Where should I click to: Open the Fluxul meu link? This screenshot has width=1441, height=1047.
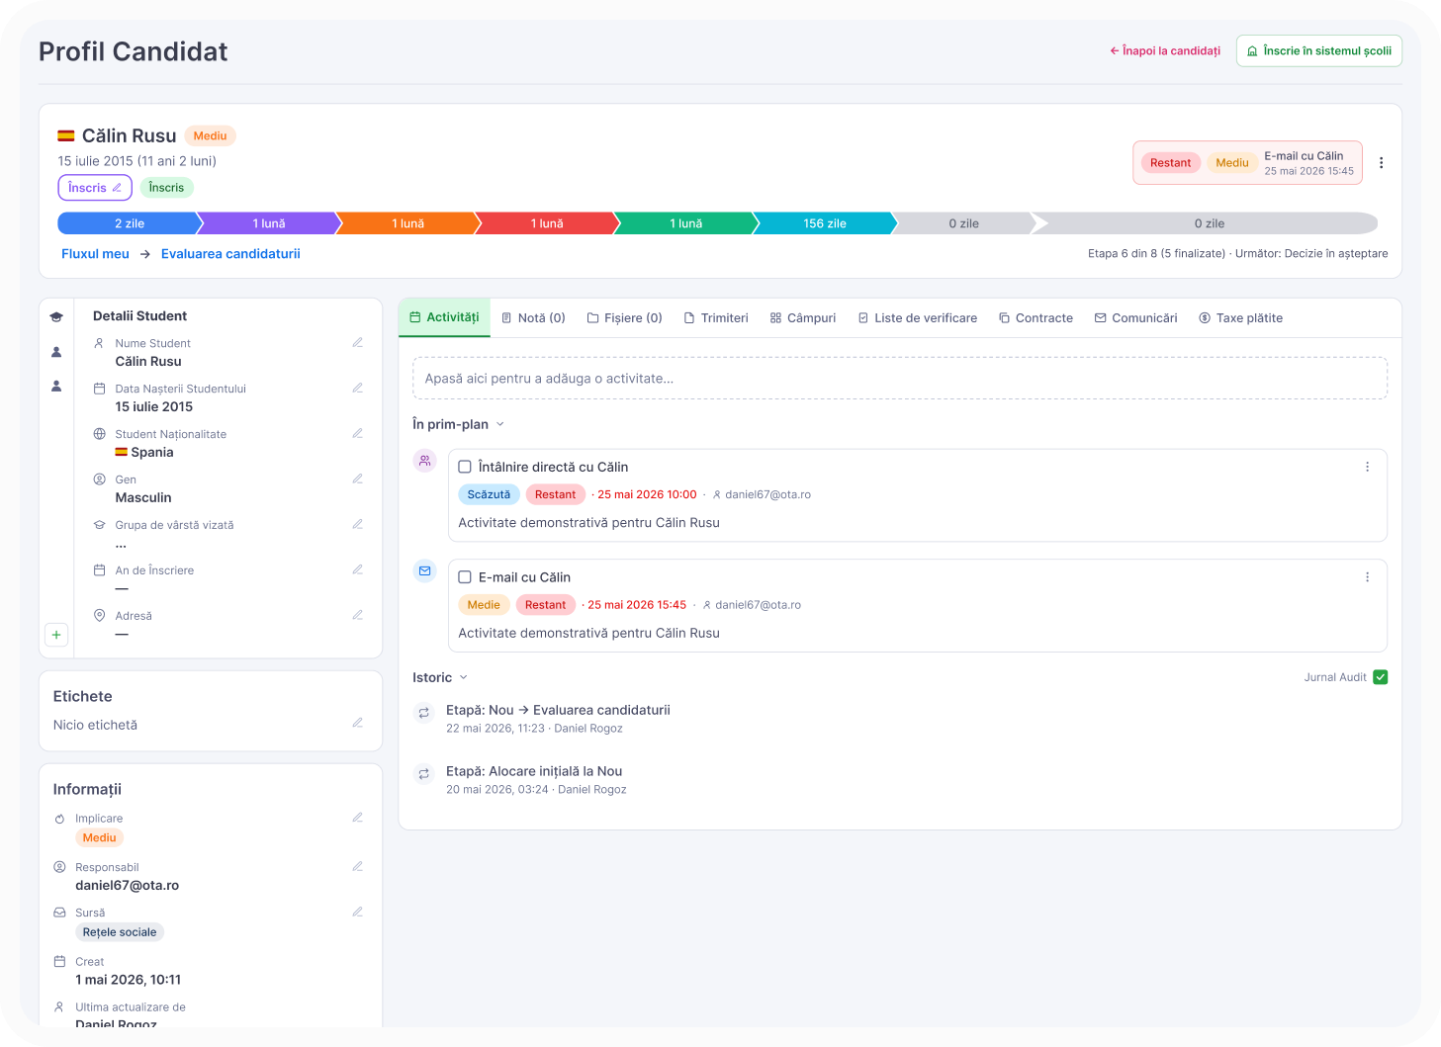point(95,254)
